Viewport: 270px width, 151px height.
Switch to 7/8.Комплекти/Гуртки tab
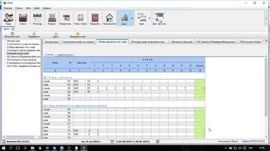[x=250, y=42]
